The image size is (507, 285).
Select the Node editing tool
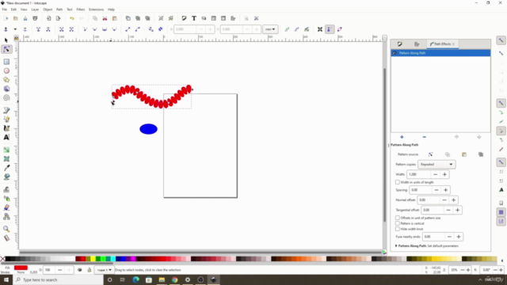click(x=6, y=49)
